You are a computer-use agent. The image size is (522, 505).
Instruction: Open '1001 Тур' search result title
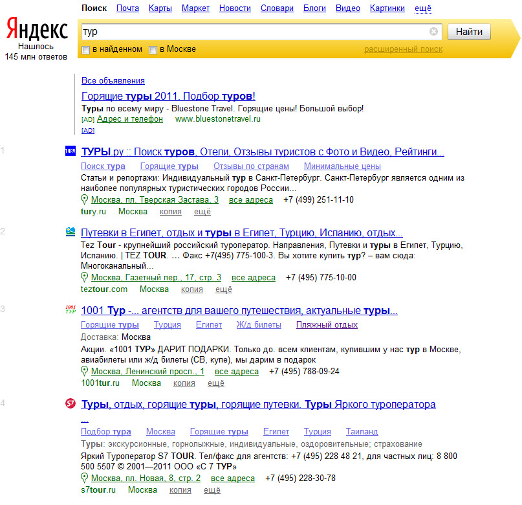click(x=239, y=311)
